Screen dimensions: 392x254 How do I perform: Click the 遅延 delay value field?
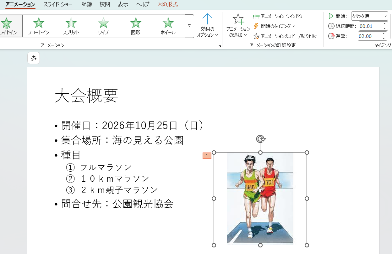pyautogui.click(x=369, y=36)
